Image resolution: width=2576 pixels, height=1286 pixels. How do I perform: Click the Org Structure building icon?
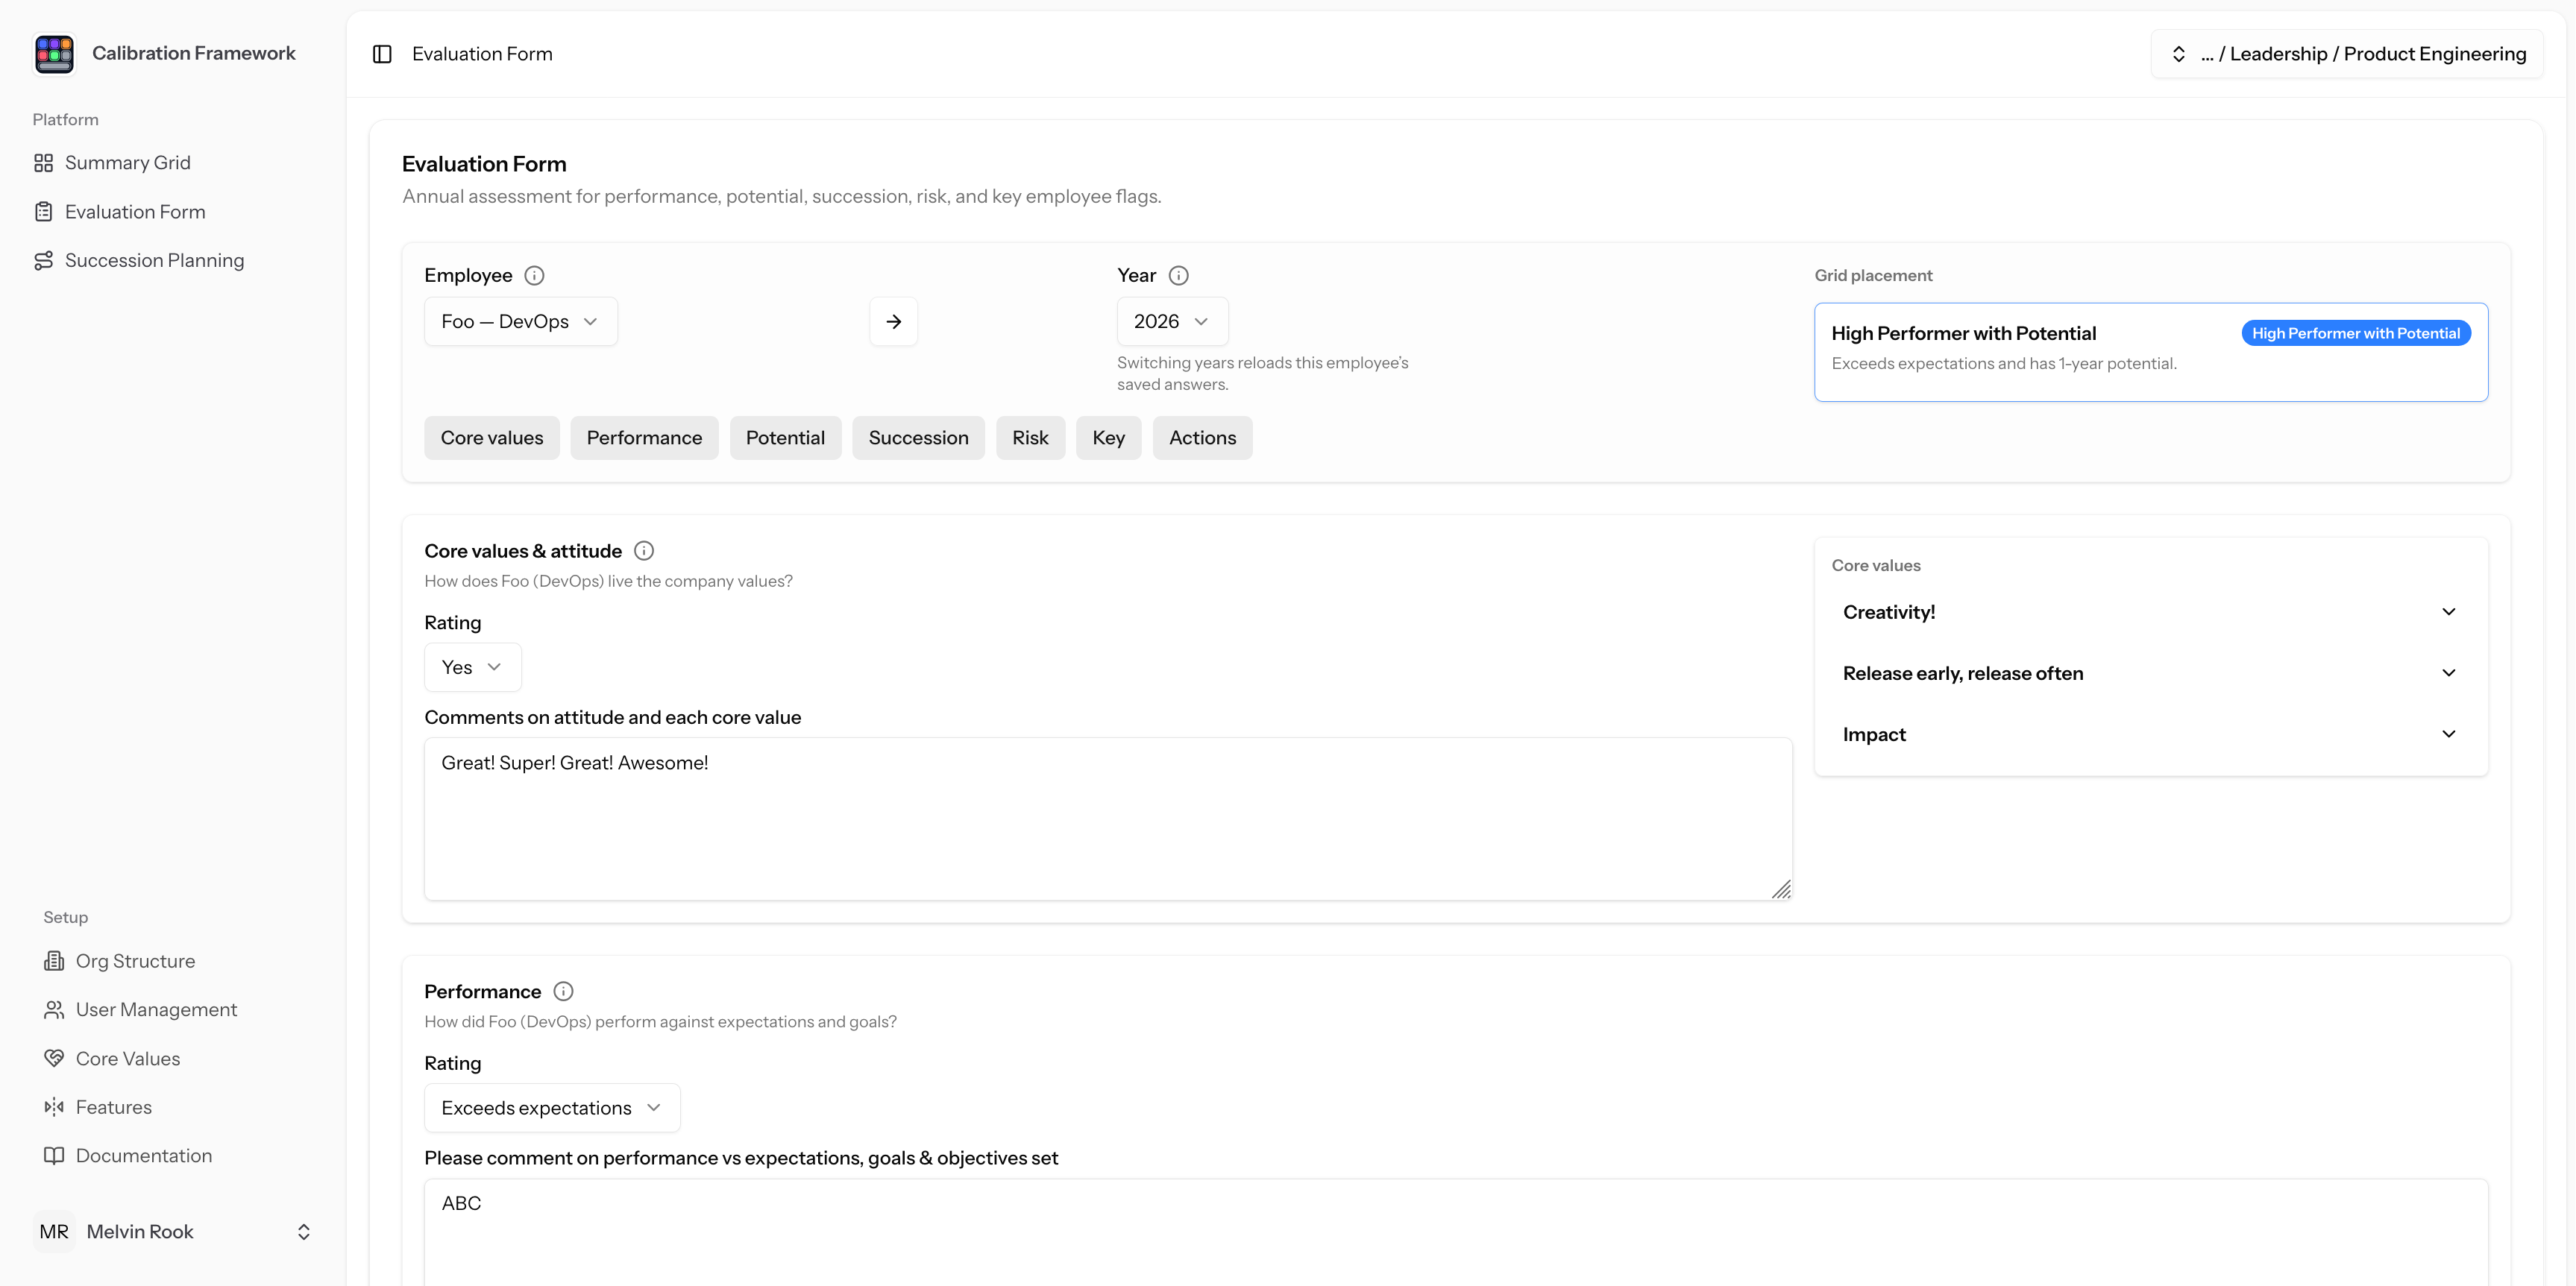click(54, 961)
